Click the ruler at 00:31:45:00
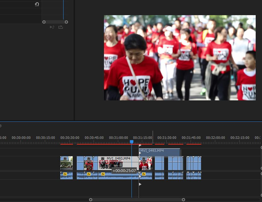The height and width of the screenshot is (202, 262). tap(191, 138)
